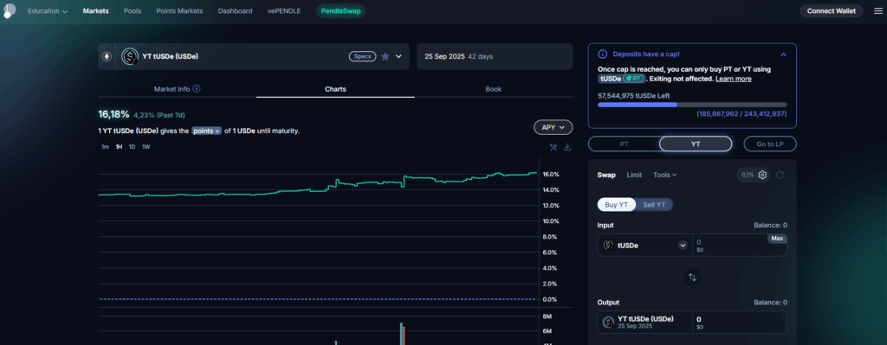Select the 1m chart interval
The width and height of the screenshot is (887, 345).
105,147
